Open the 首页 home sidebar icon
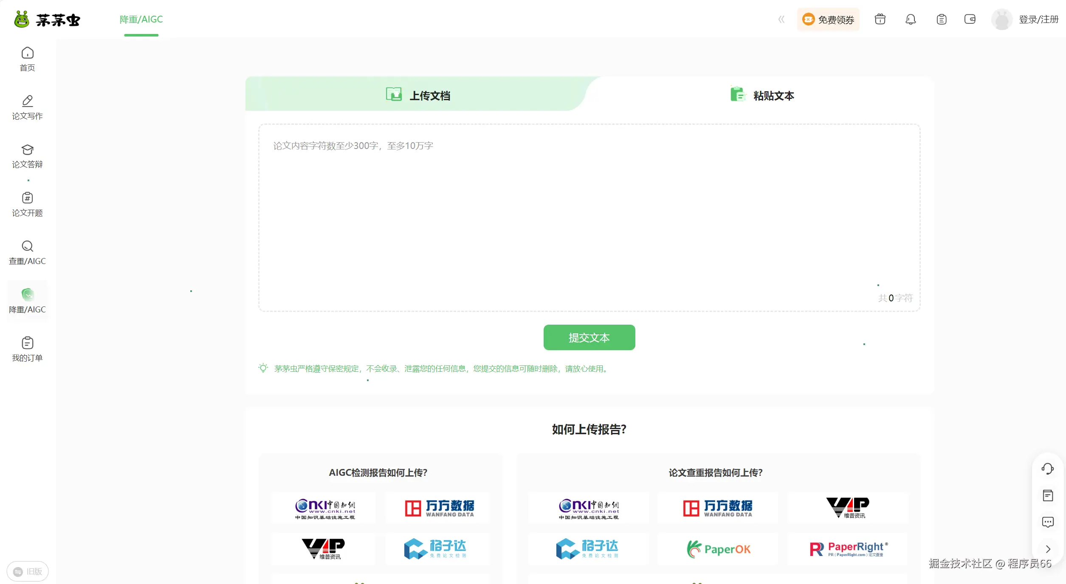 [x=27, y=59]
